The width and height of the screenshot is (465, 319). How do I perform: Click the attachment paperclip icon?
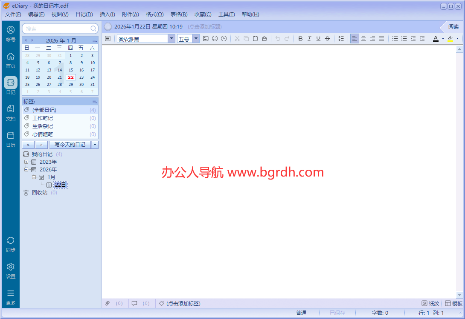click(108, 303)
